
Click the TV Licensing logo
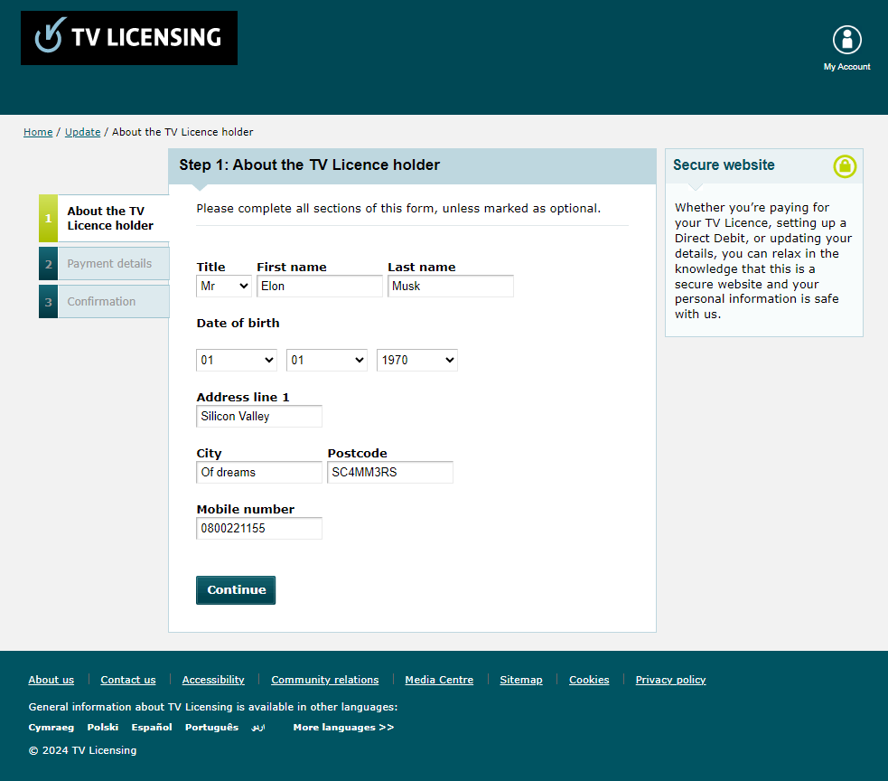129,38
